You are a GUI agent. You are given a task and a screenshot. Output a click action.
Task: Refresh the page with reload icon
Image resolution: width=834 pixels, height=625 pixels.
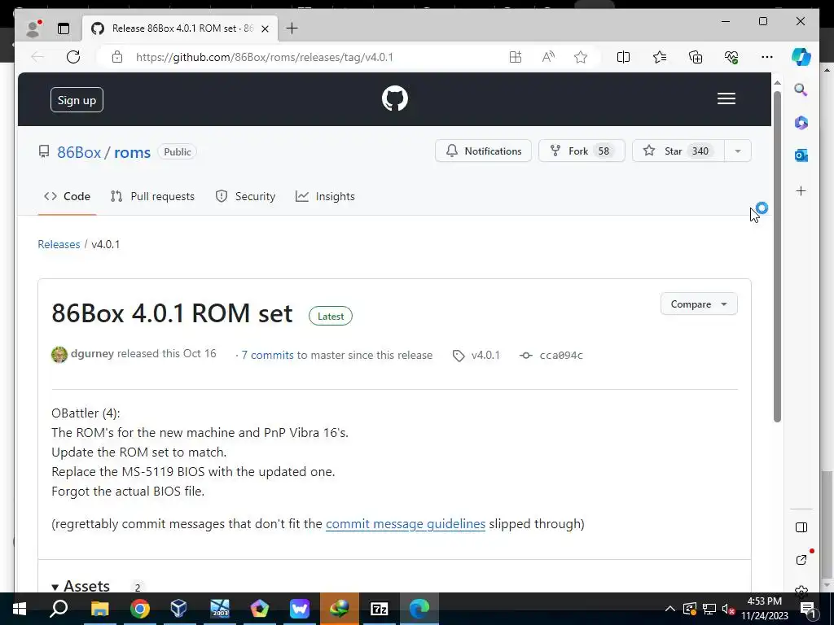click(x=73, y=57)
